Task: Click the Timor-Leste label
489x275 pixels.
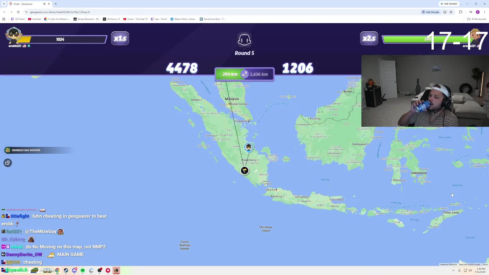Action: click(451, 212)
